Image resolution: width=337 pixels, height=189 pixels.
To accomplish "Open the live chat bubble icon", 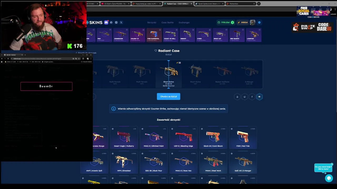I will [x=329, y=178].
